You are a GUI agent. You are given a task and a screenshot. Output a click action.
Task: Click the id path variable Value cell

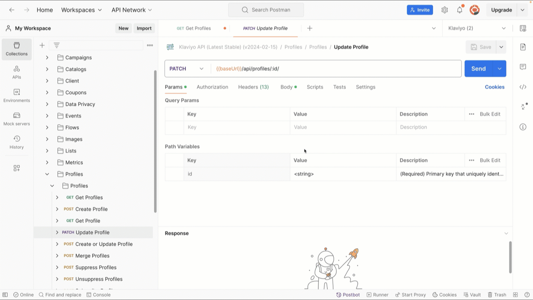343,174
